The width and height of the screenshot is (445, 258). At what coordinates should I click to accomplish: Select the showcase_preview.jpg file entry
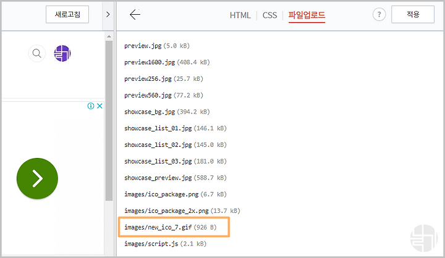(x=176, y=178)
